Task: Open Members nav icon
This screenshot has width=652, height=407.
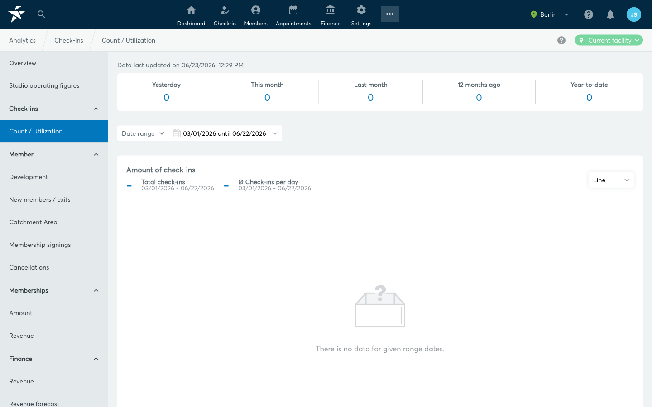Action: (x=256, y=10)
